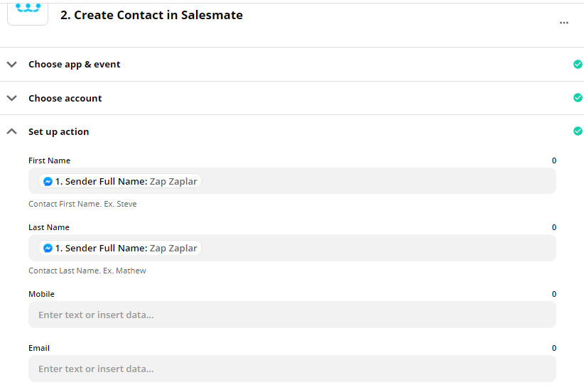This screenshot has width=584, height=392.
Task: Click empty area of First Name field
Action: click(x=378, y=181)
